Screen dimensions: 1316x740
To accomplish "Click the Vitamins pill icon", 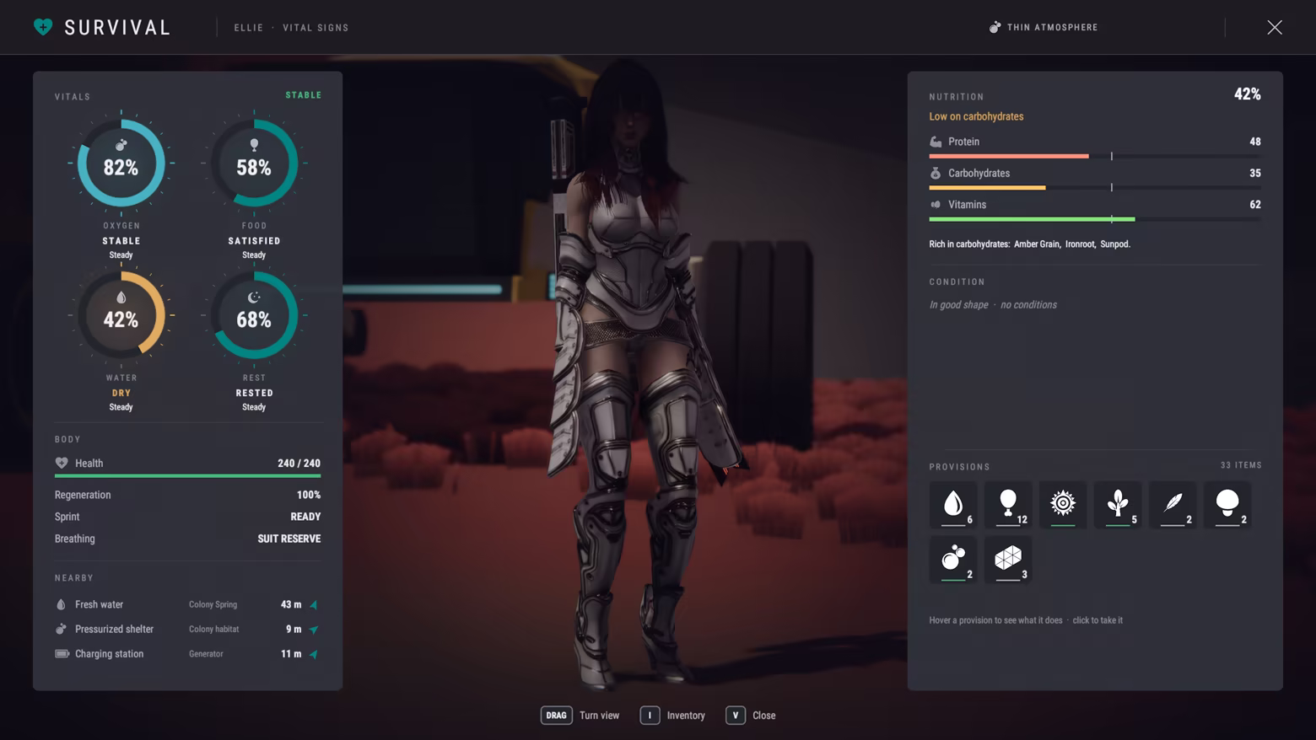I will coord(936,204).
